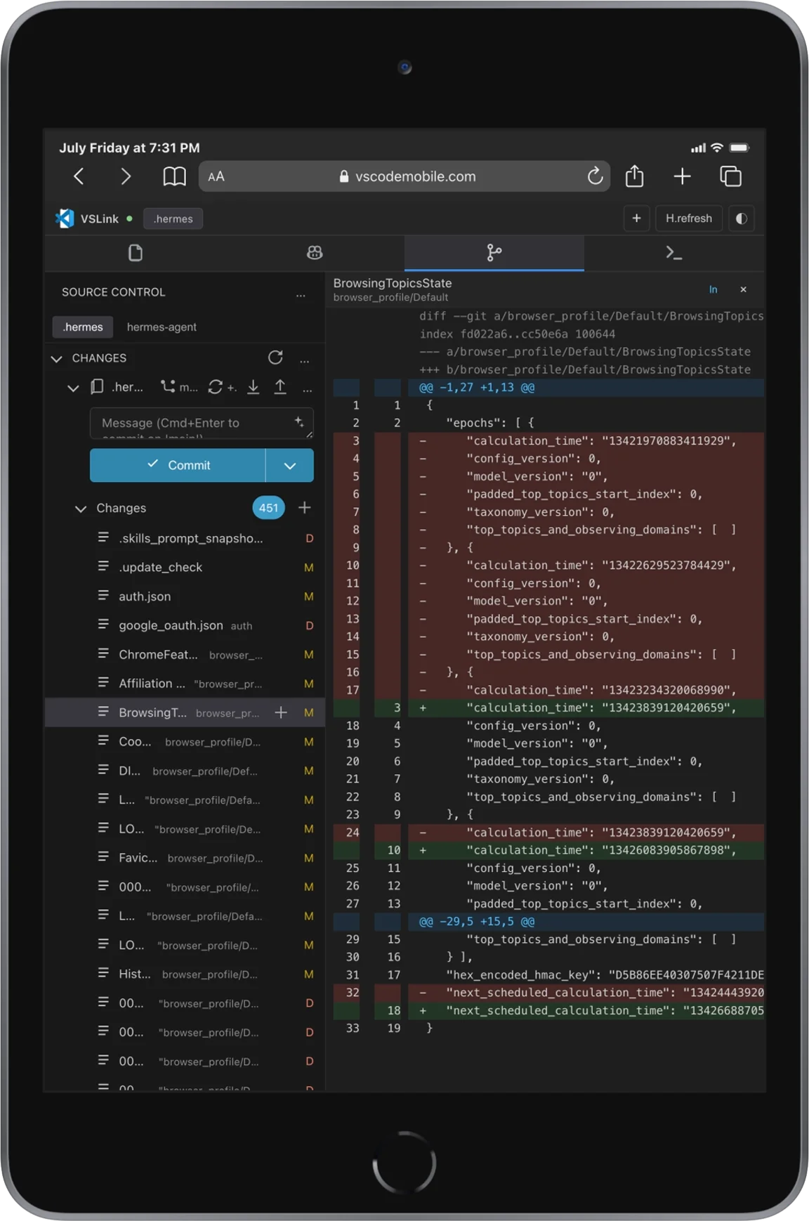Open the Safari share sheet
Image resolution: width=809 pixels, height=1221 pixels.
pos(635,176)
